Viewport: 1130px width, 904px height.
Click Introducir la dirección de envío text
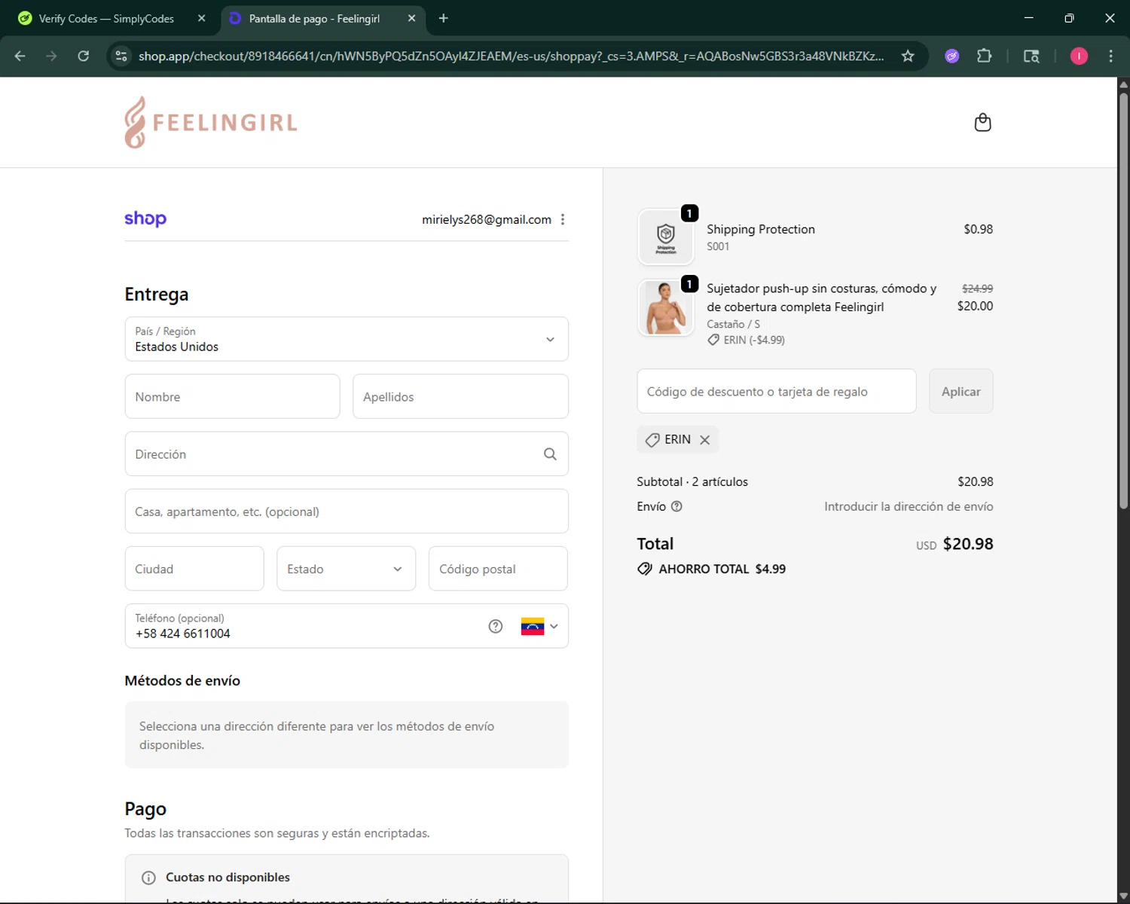[909, 506]
